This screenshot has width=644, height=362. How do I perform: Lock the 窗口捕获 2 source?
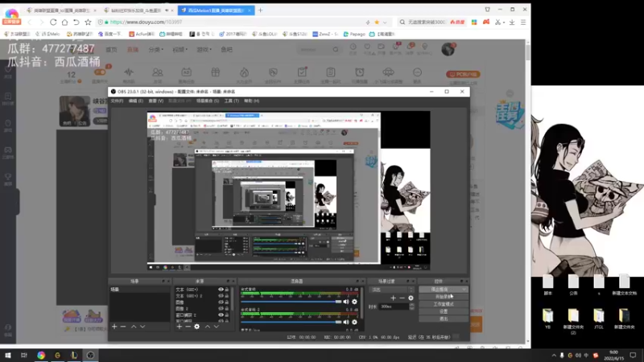tap(227, 315)
